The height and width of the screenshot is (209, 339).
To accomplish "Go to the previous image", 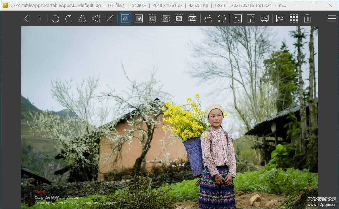I will pos(26,18).
